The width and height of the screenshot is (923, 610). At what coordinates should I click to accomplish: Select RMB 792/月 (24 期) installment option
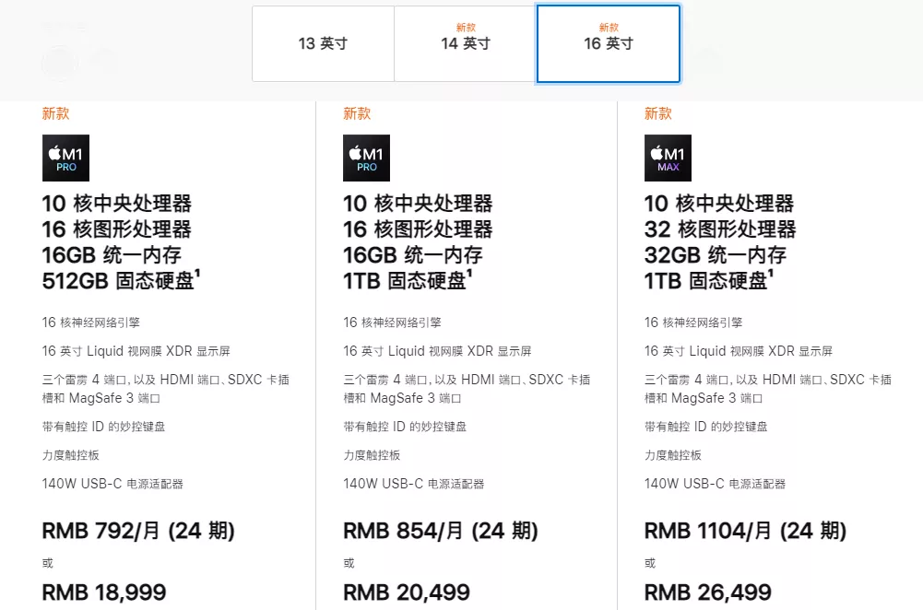coord(138,531)
